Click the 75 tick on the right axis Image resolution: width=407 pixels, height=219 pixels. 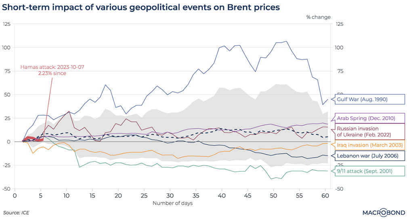click(340, 71)
